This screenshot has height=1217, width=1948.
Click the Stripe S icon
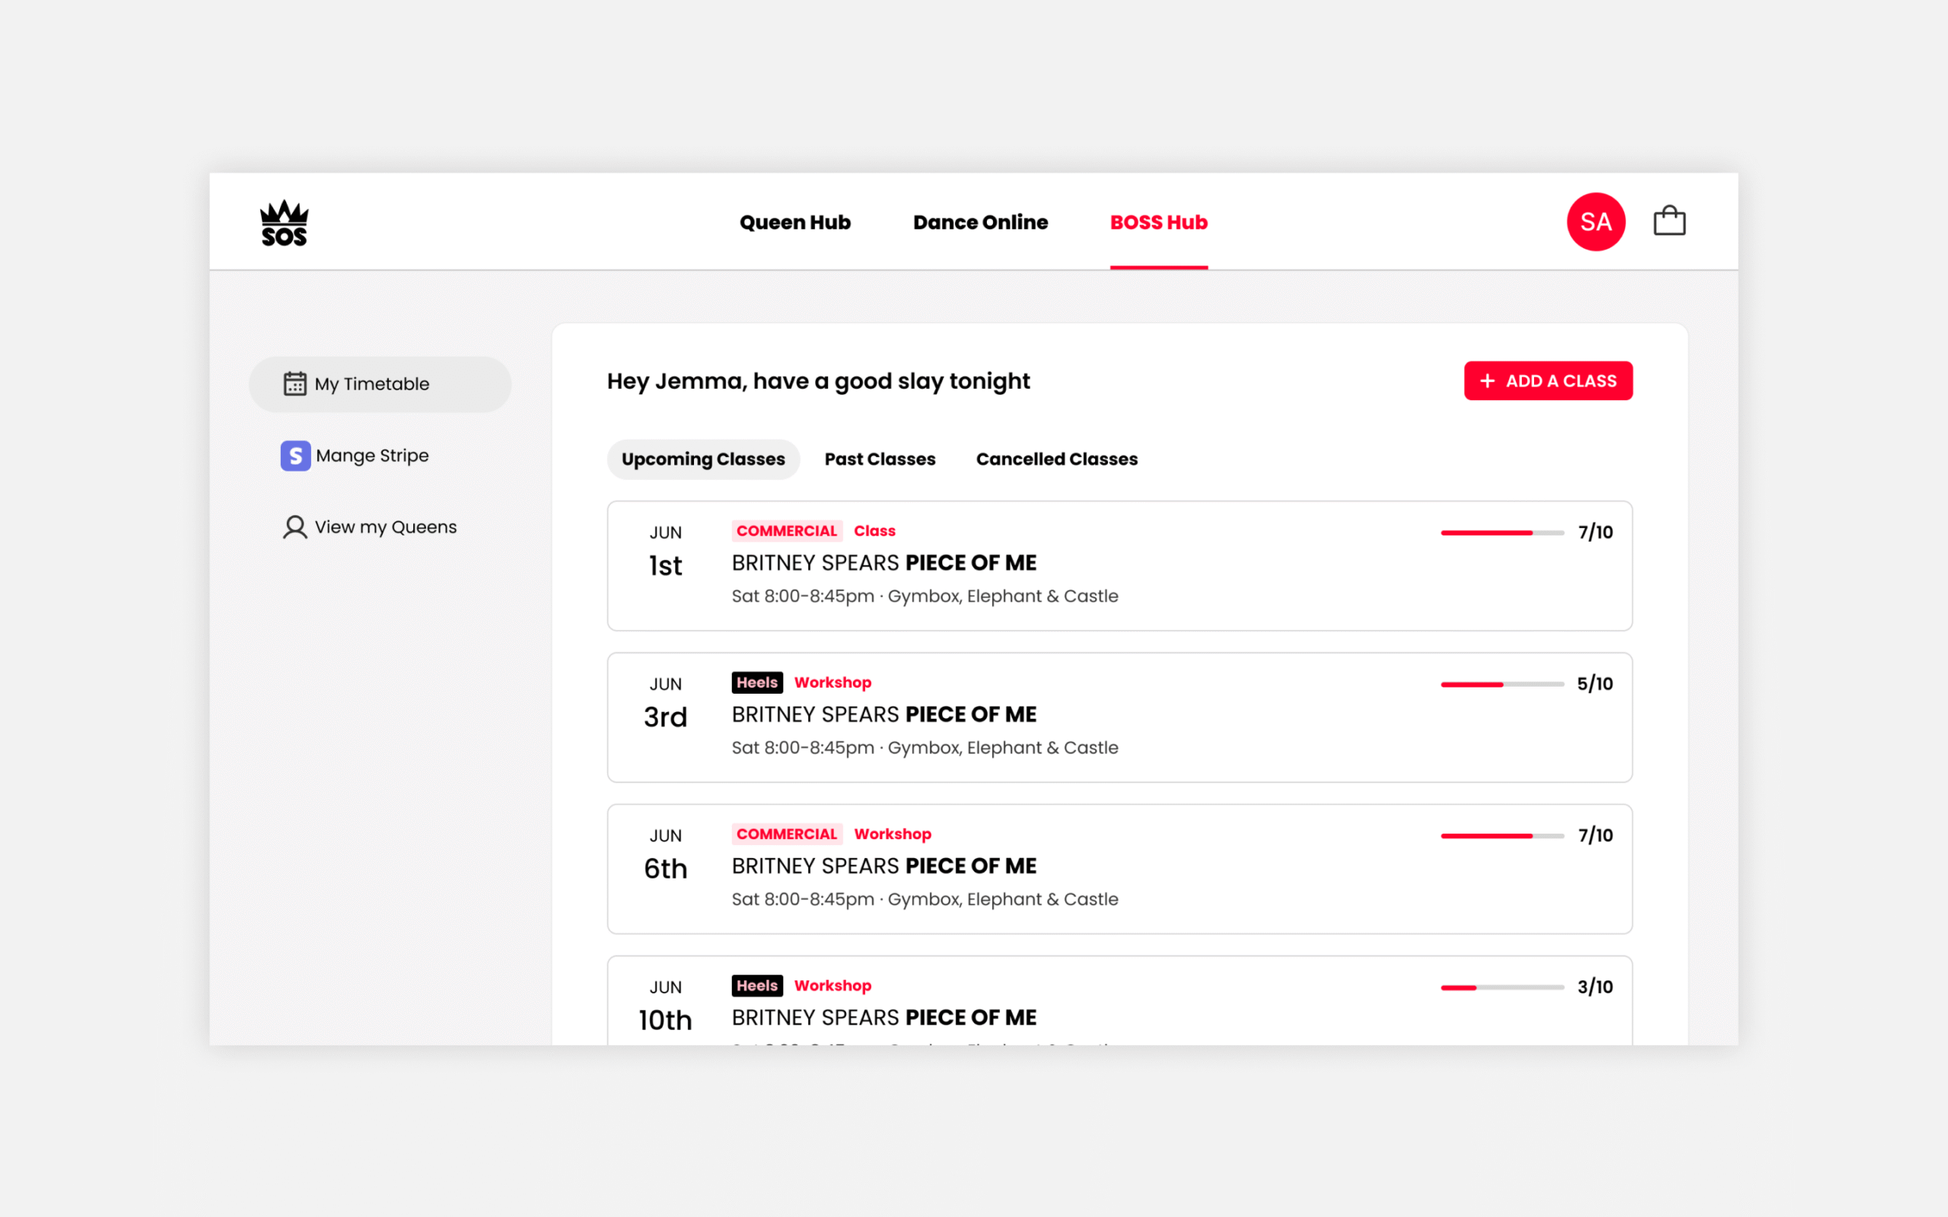click(x=294, y=456)
